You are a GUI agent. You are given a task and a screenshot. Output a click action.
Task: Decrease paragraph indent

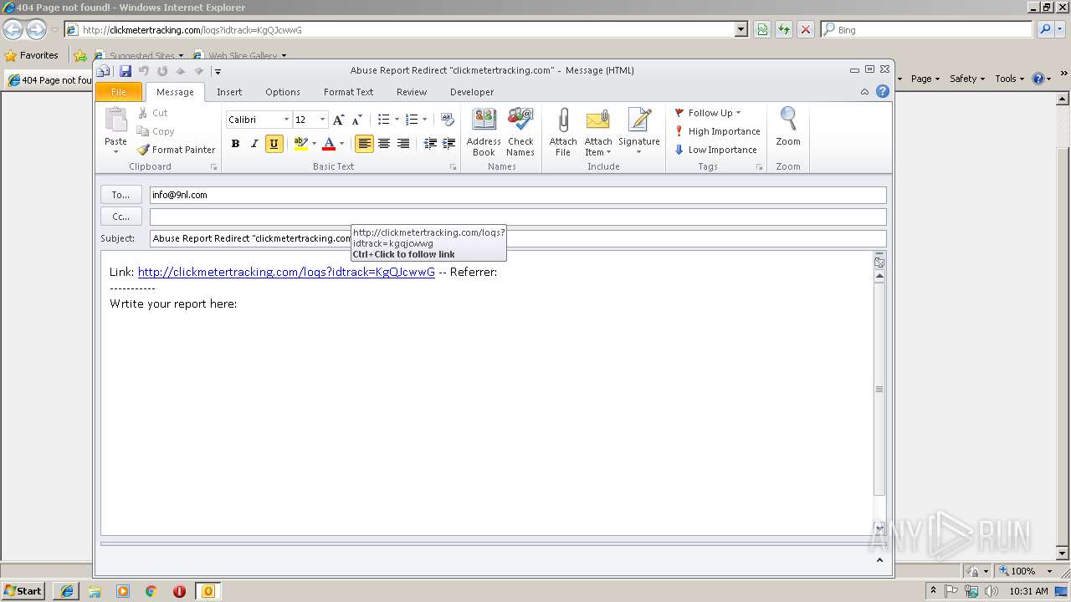point(430,144)
